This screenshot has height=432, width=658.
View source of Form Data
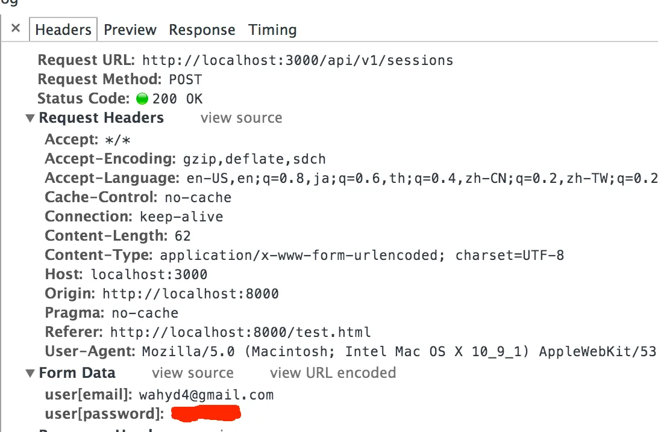click(x=193, y=373)
